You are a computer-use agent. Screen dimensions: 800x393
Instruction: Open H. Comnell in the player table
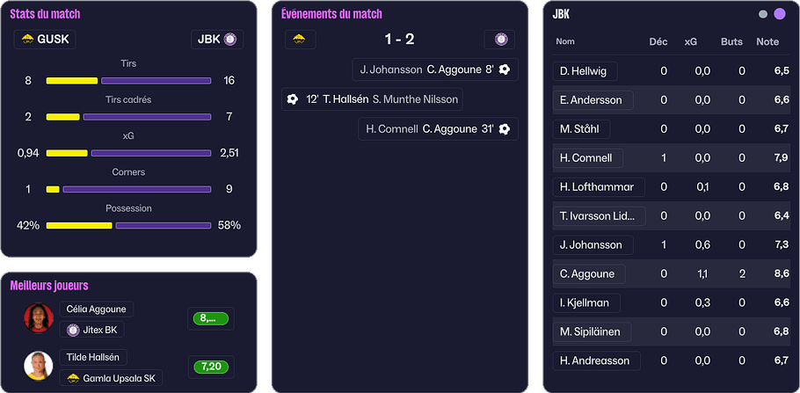click(588, 158)
